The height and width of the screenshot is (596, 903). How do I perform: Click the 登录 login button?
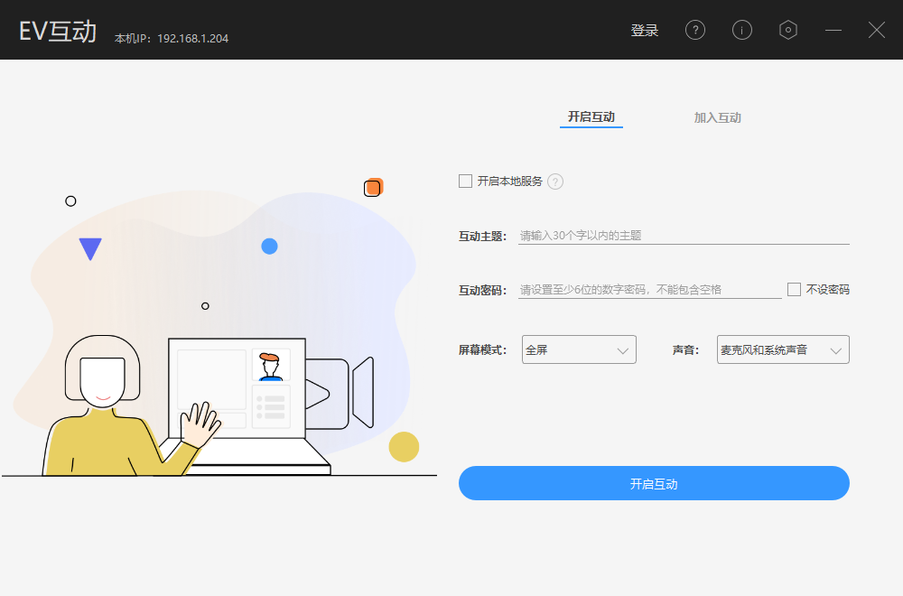click(x=645, y=31)
